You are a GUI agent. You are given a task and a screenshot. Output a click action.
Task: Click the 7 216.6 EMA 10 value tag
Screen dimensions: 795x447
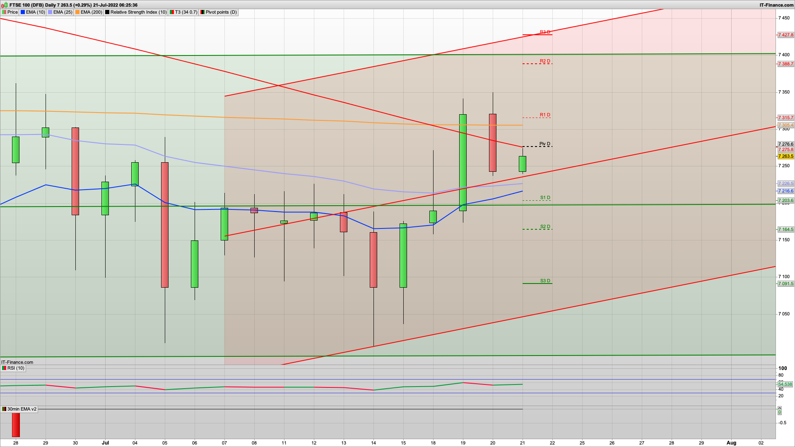coord(785,191)
